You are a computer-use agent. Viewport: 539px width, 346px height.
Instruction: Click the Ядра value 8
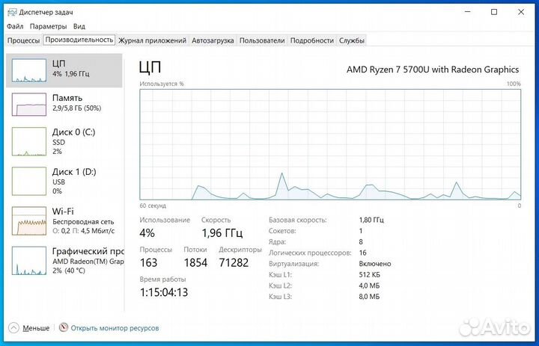click(x=361, y=242)
